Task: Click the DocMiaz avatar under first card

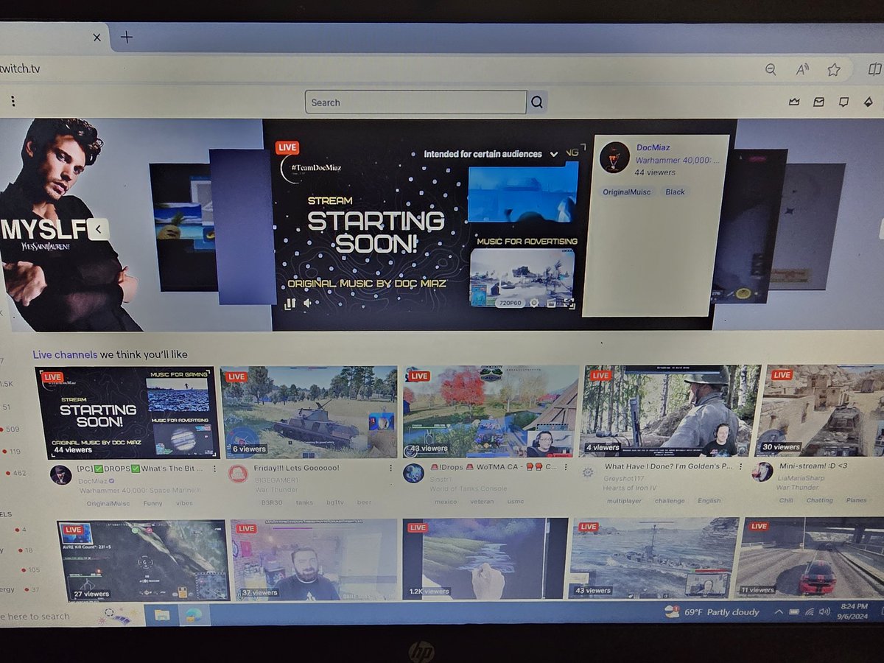Action: click(x=60, y=474)
